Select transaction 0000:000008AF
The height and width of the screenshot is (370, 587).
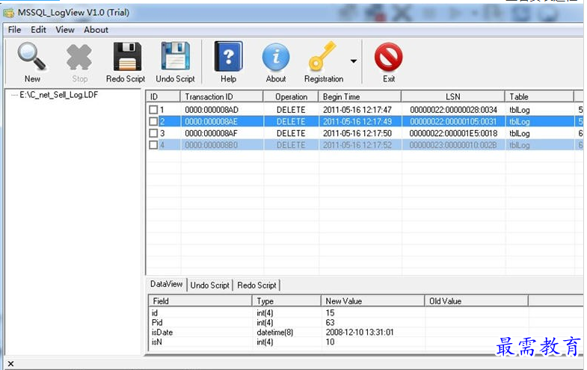(x=211, y=133)
